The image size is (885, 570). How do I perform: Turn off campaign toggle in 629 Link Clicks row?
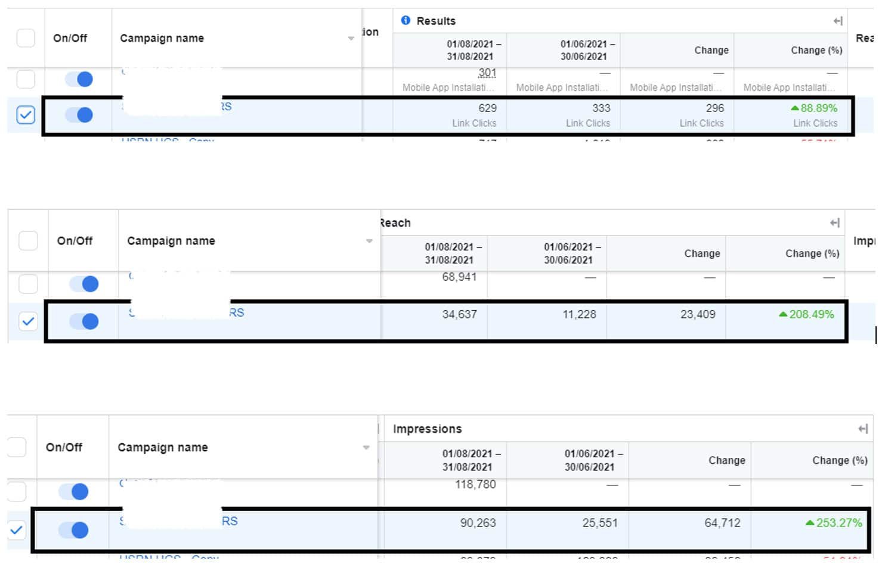[79, 114]
